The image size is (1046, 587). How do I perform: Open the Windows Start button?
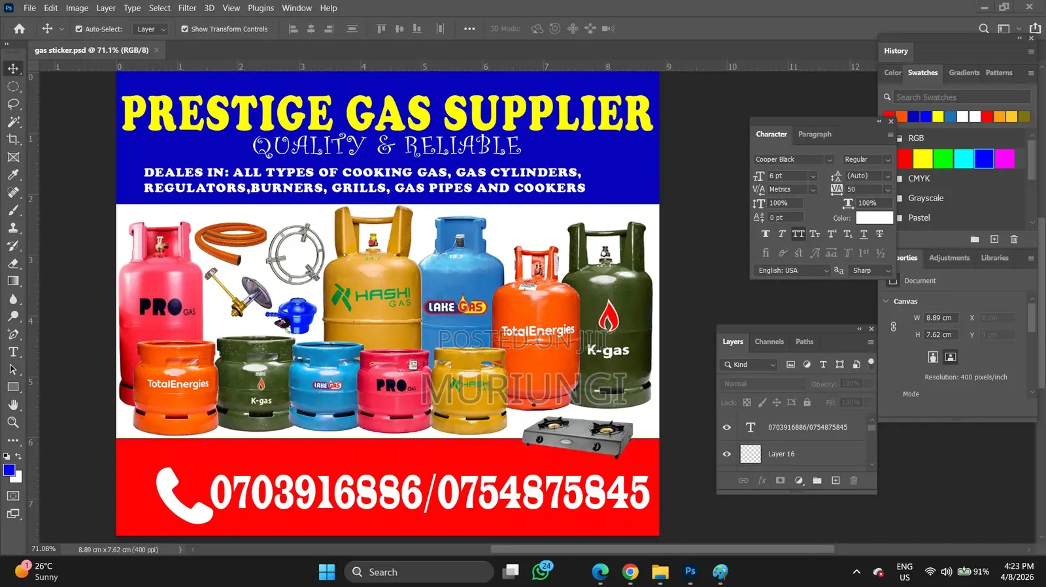click(x=327, y=572)
